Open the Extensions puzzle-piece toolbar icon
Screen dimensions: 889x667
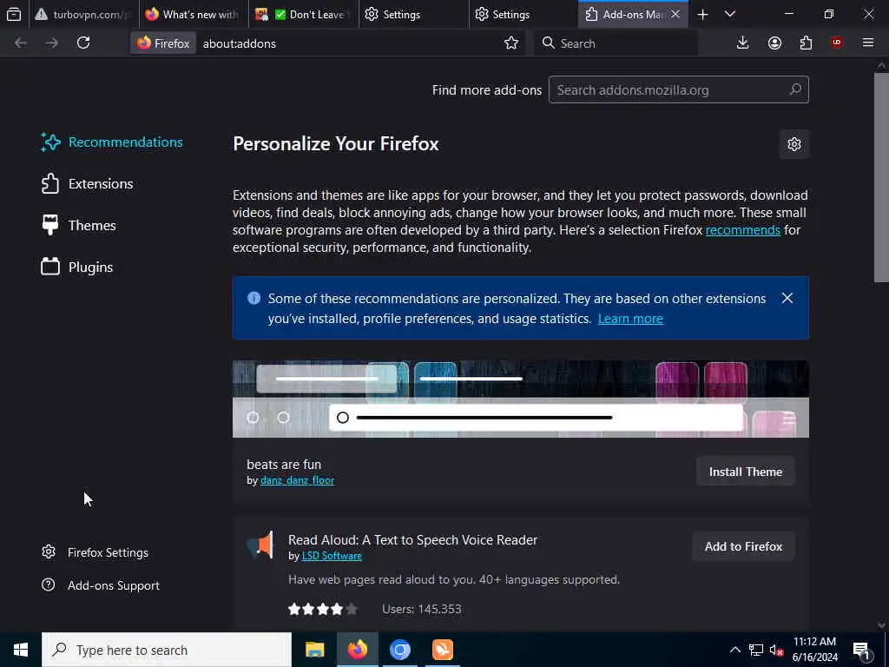806,43
